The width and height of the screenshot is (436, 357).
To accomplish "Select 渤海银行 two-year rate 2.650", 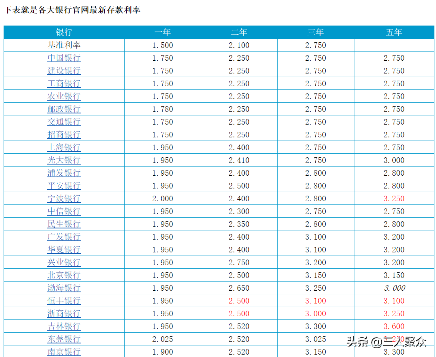I will (x=239, y=288).
